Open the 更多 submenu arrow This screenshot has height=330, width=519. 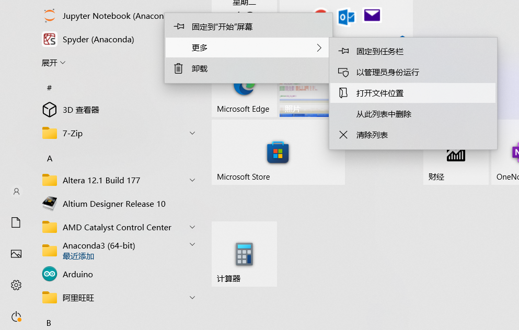(319, 48)
